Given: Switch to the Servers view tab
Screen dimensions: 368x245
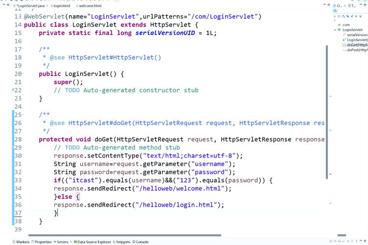Looking at the screenshot, I should [62, 242].
